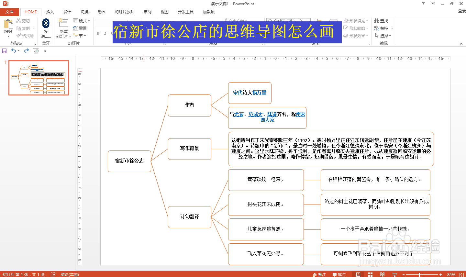Switch to the Slide Show (幻灯片放映) tab
The height and width of the screenshot is (277, 466).
pos(125,12)
